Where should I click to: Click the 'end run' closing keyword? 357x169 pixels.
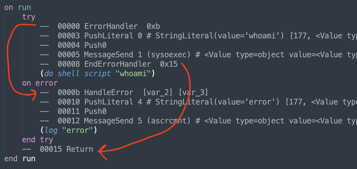click(x=20, y=158)
